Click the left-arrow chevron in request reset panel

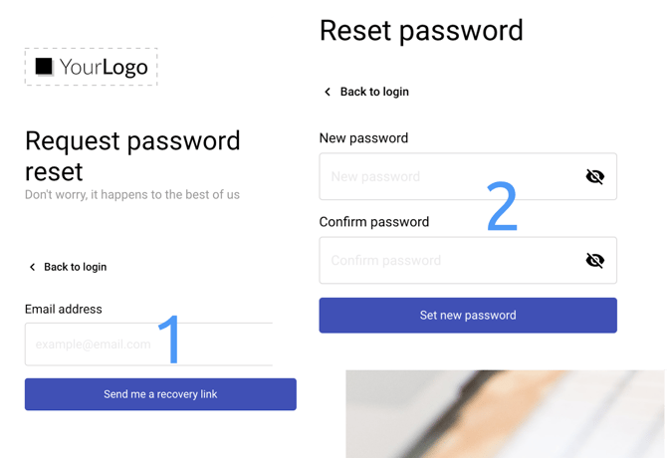pos(32,267)
